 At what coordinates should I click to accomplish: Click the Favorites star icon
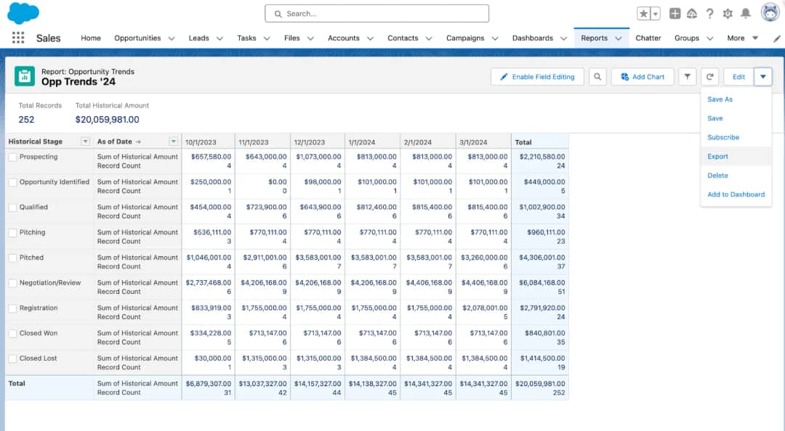click(x=644, y=14)
